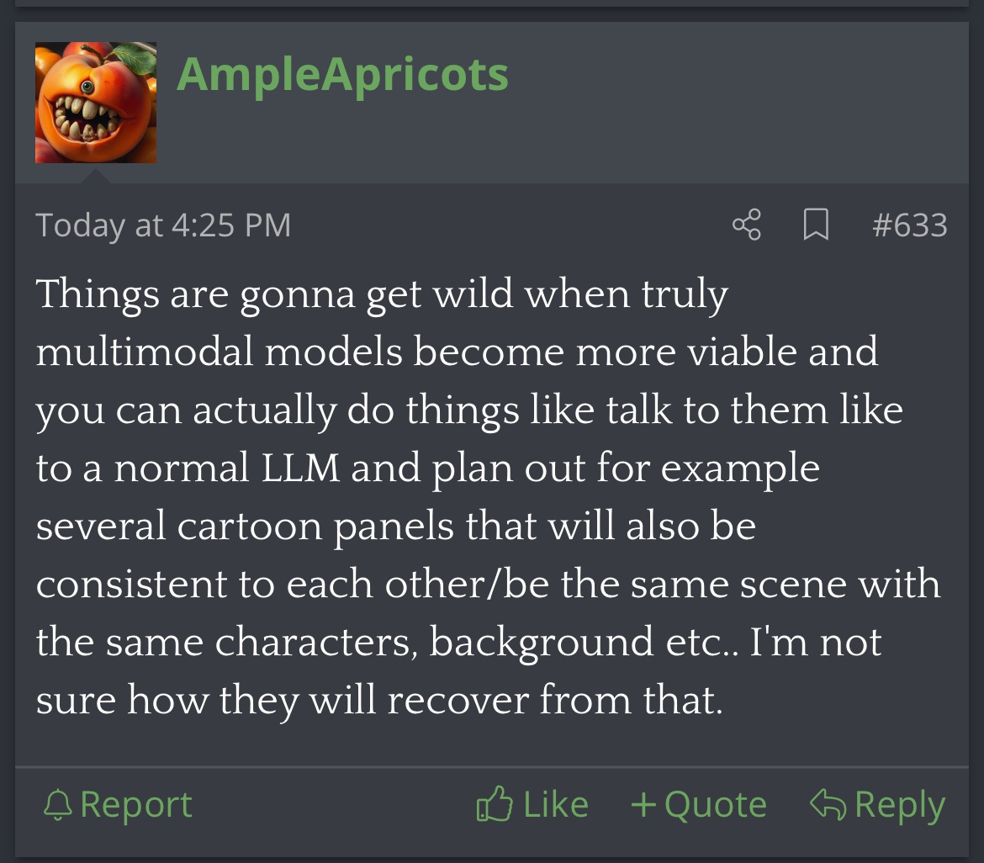Click the "Today at 4:25 PM" timestamp
984x863 pixels.
click(163, 225)
